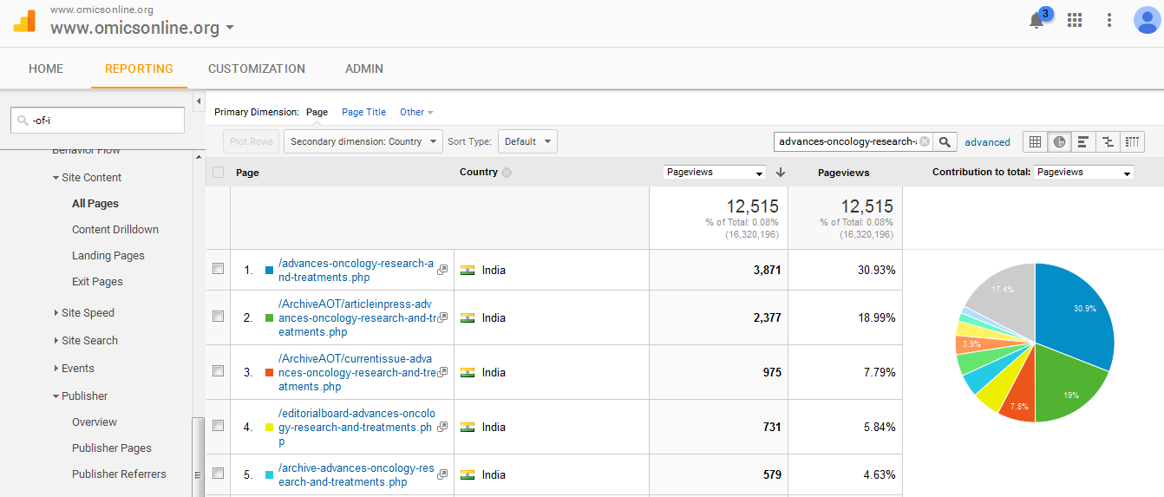The height and width of the screenshot is (497, 1164).
Task: Remove the Country secondary dimension with X icon
Action: pyautogui.click(x=507, y=173)
